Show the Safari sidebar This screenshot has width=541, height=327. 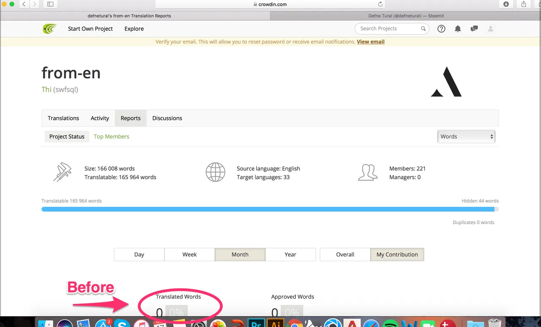coord(50,4)
